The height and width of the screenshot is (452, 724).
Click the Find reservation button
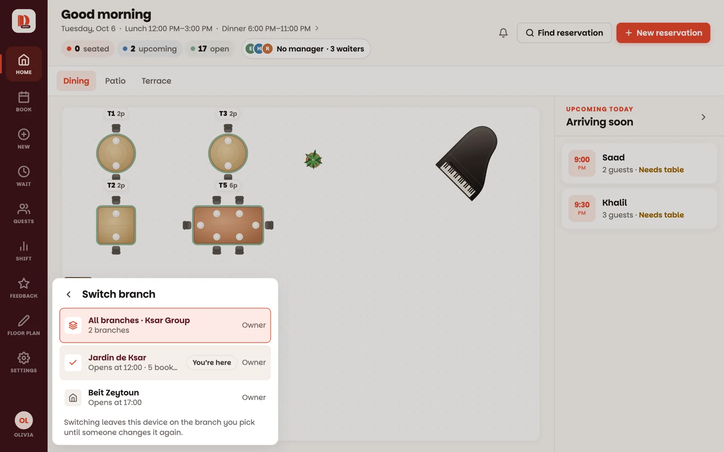pyautogui.click(x=564, y=33)
